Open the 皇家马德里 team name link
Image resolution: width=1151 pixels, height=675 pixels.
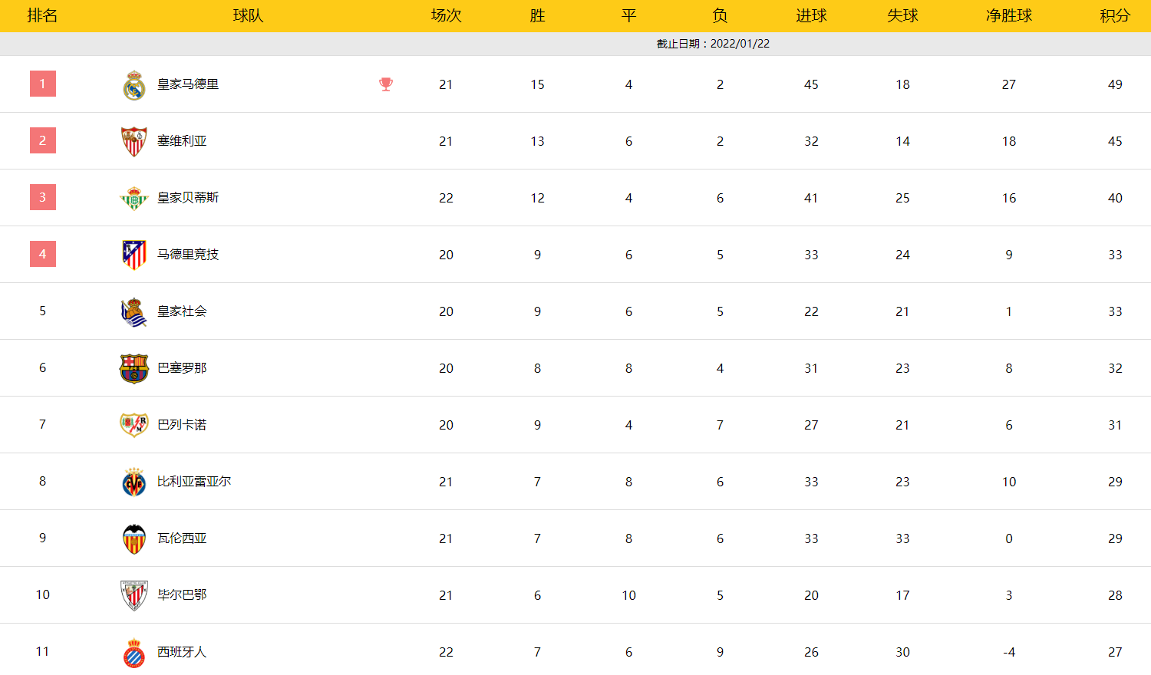[x=188, y=84]
